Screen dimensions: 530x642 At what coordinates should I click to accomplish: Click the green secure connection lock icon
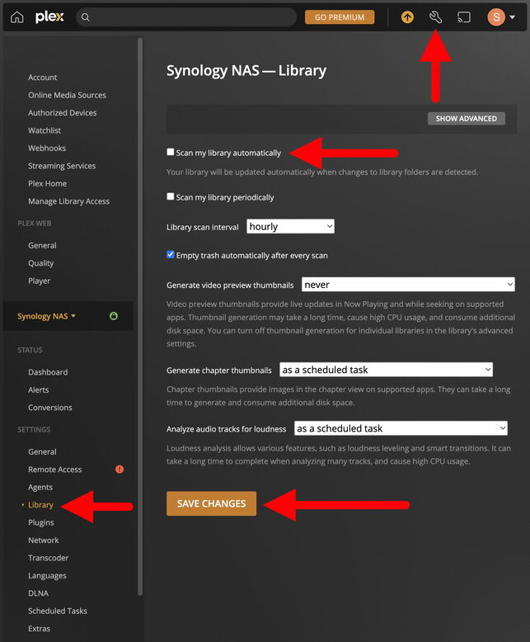114,316
